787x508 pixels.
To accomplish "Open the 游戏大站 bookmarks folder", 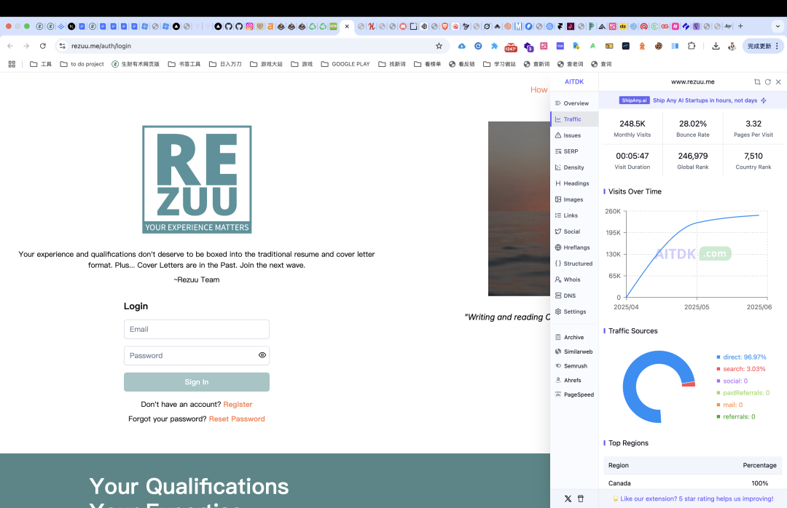I will pos(266,64).
